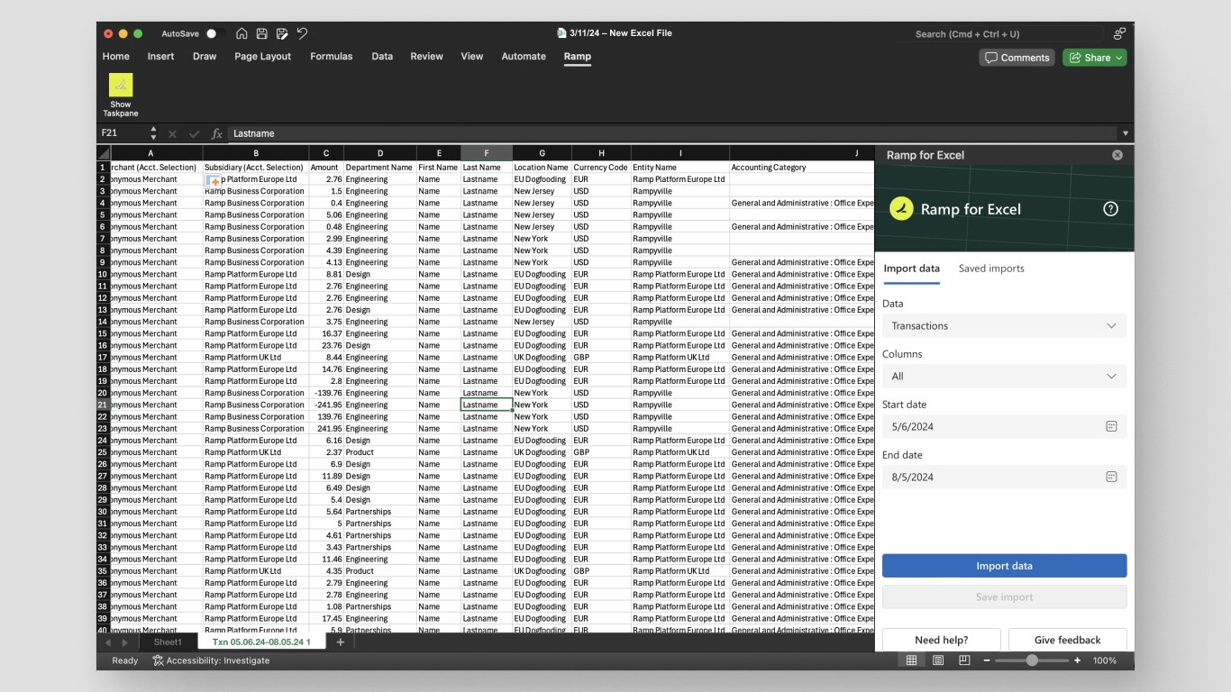Click the Department Name header cell
1231x692 pixels.
click(379, 168)
